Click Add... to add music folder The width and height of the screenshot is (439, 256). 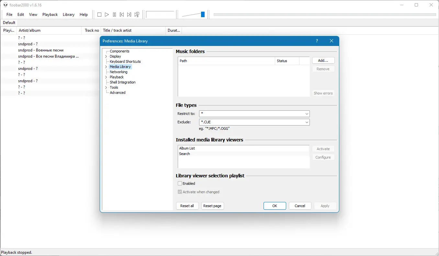click(x=323, y=61)
